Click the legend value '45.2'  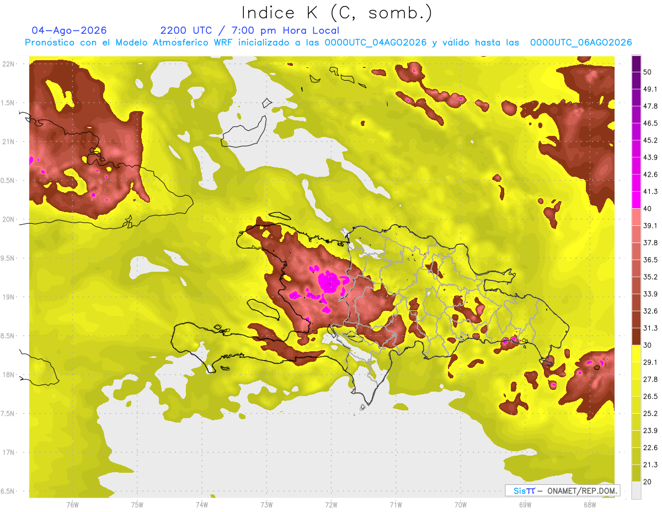(650, 140)
